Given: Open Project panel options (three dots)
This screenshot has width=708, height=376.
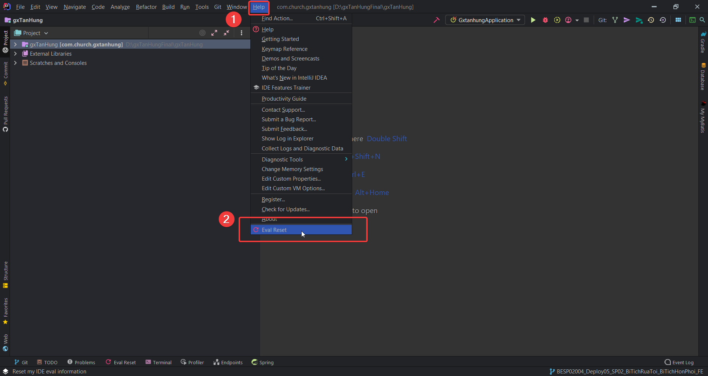Looking at the screenshot, I should tap(242, 33).
